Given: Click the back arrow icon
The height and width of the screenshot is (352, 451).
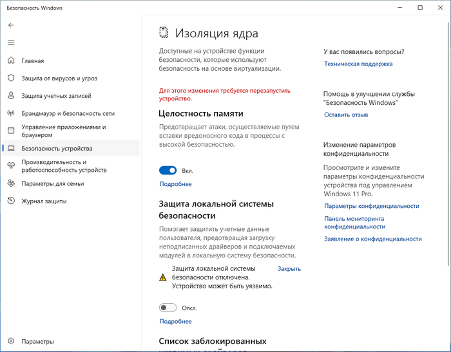Looking at the screenshot, I should [11, 25].
